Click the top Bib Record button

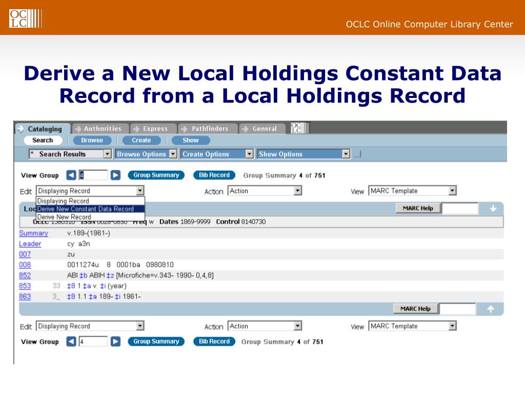(x=214, y=175)
